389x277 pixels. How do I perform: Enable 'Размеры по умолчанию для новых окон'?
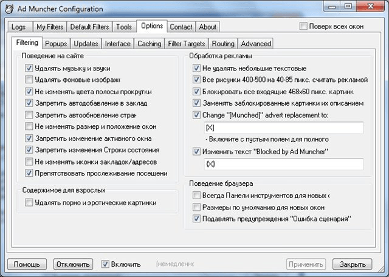click(196, 207)
